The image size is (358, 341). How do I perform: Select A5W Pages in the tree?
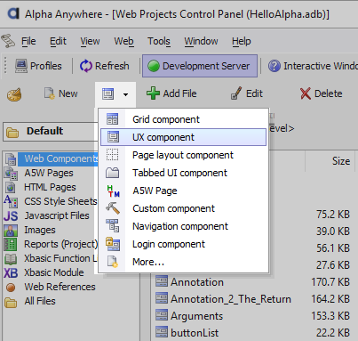tap(49, 173)
